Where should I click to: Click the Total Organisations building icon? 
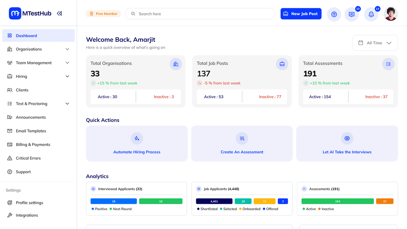[x=176, y=64]
